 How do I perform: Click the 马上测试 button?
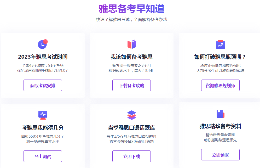point(43,156)
